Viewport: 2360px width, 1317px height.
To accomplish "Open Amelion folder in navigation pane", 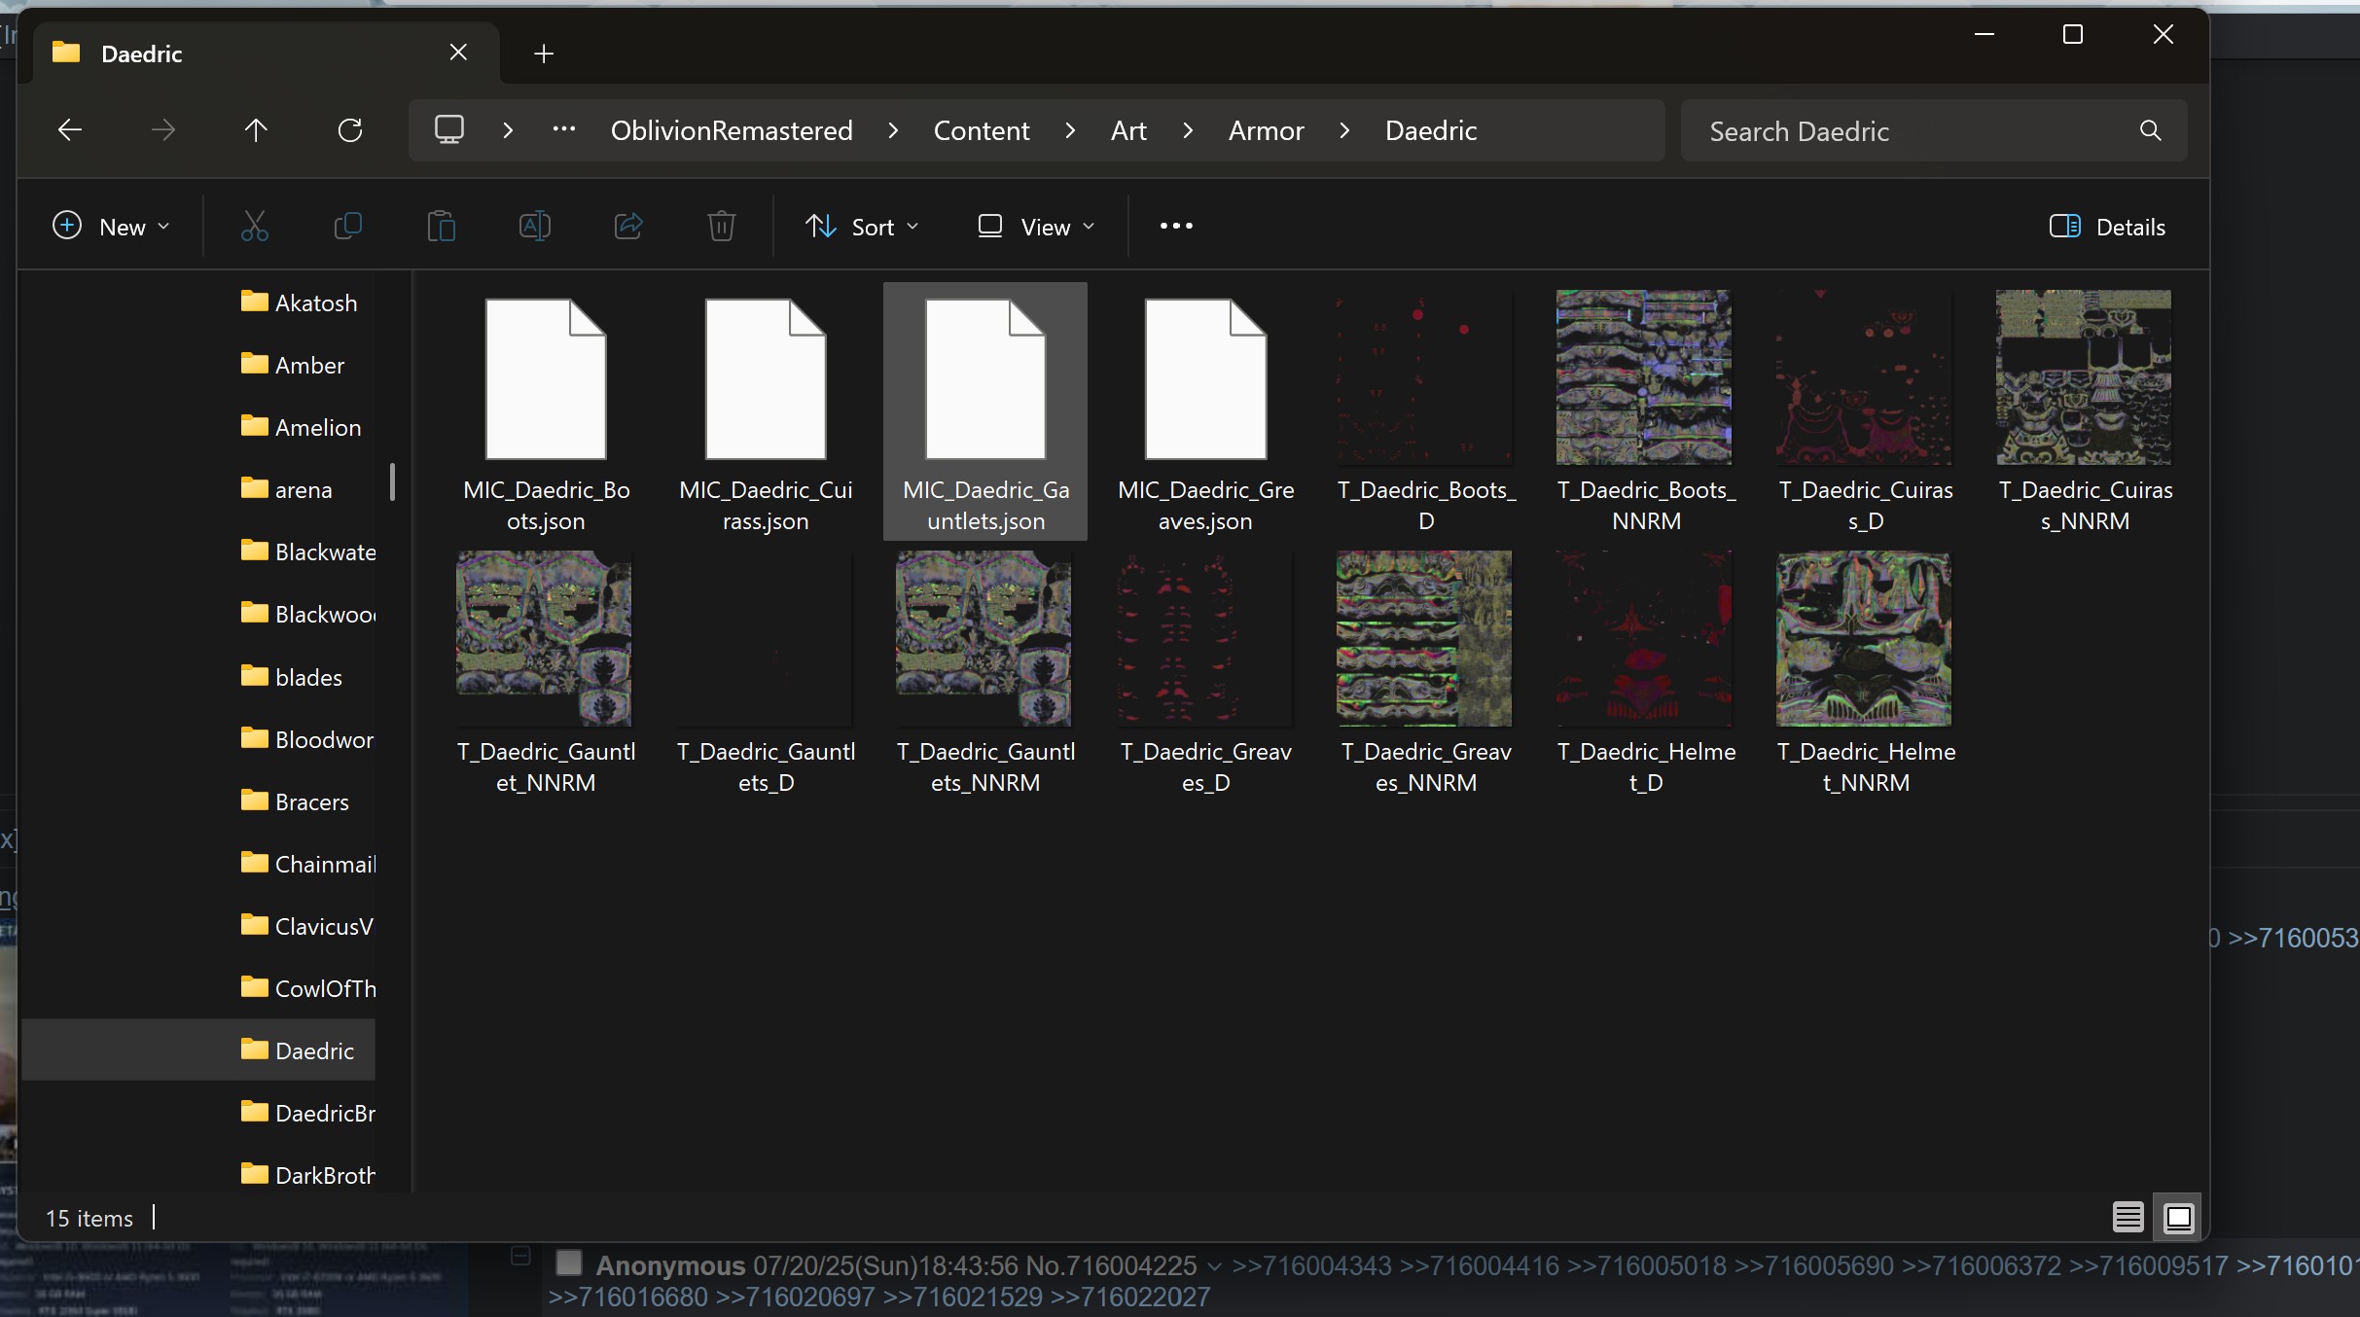I will click(300, 427).
